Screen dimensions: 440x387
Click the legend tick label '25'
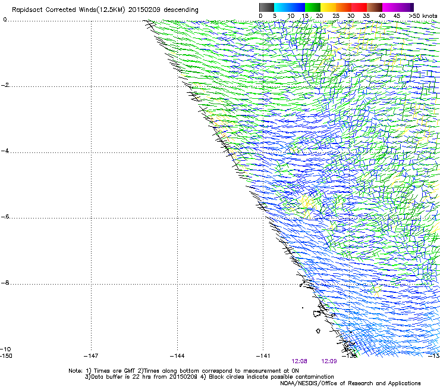[336, 16]
